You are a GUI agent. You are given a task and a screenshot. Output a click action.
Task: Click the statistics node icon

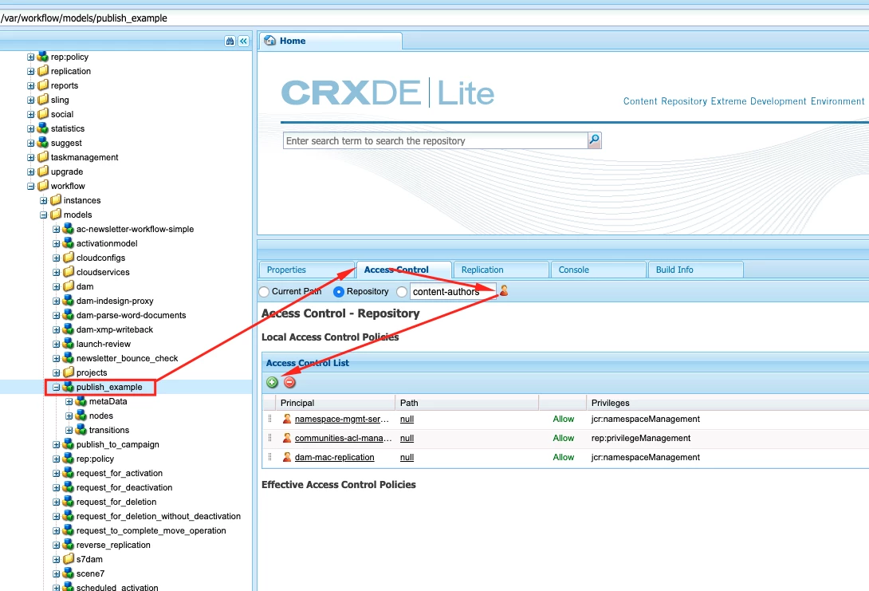[43, 128]
